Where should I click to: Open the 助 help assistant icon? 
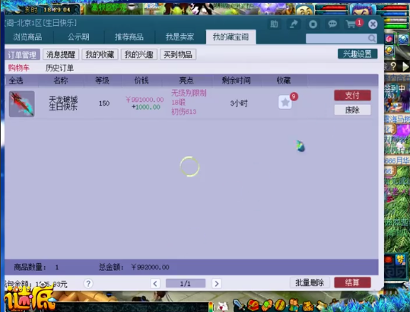274,24
